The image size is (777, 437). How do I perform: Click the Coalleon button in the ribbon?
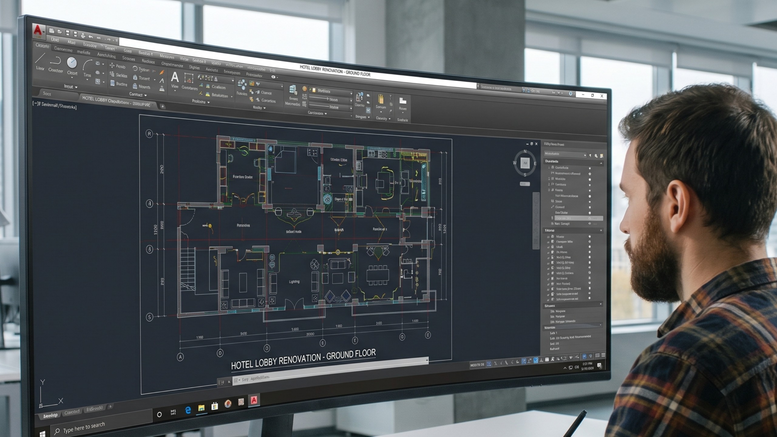pyautogui.click(x=215, y=87)
